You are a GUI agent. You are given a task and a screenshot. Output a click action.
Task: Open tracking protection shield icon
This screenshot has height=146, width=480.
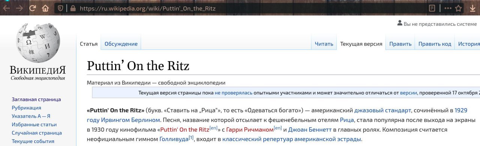60,8
